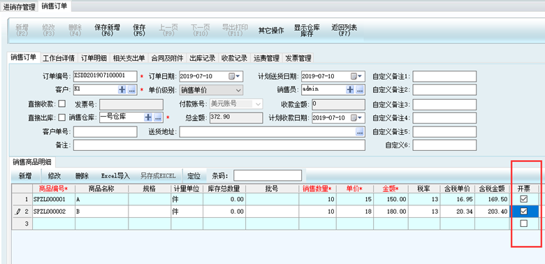545x264 pixels.
Task: Open the 工作台详情 tab
Action: (x=59, y=59)
